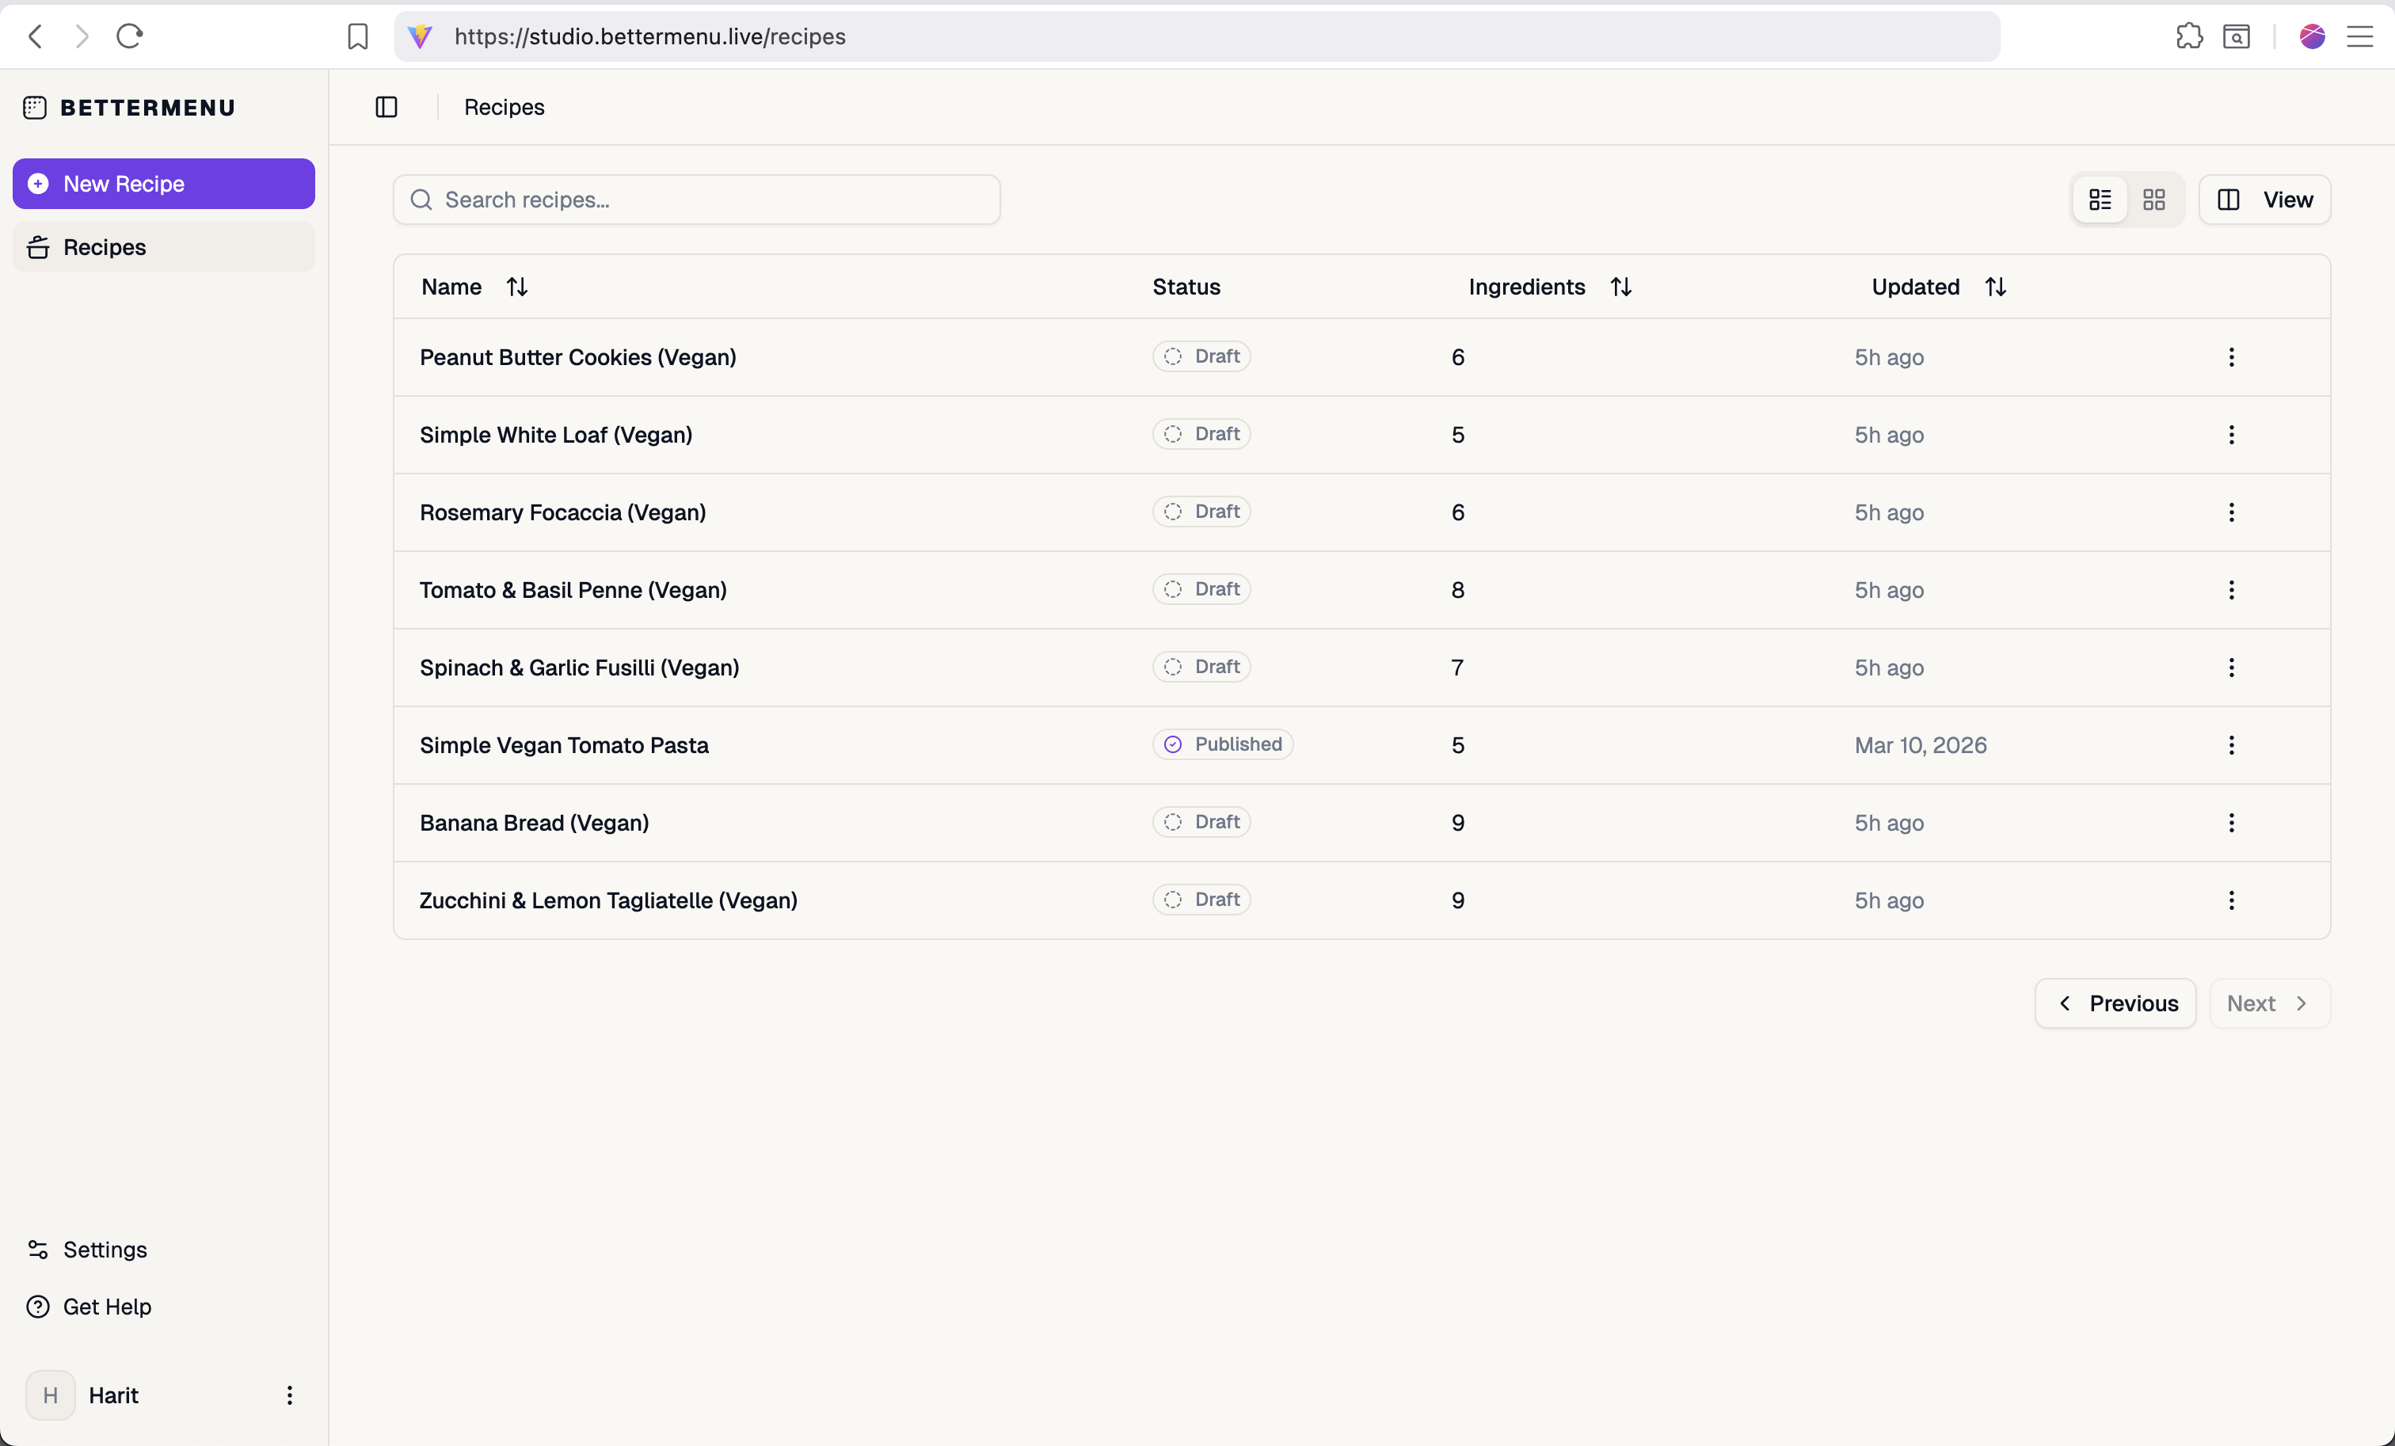Go back using the browser back arrow
This screenshot has height=1446, width=2395.
click(35, 36)
